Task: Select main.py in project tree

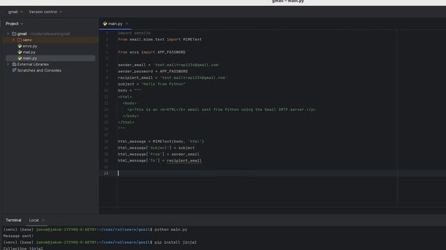Action: point(30,58)
